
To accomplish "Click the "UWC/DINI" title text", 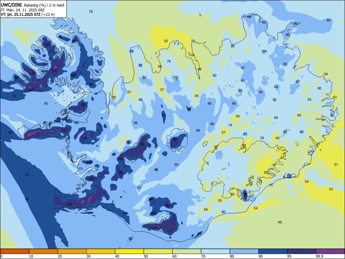I will 11,5.
